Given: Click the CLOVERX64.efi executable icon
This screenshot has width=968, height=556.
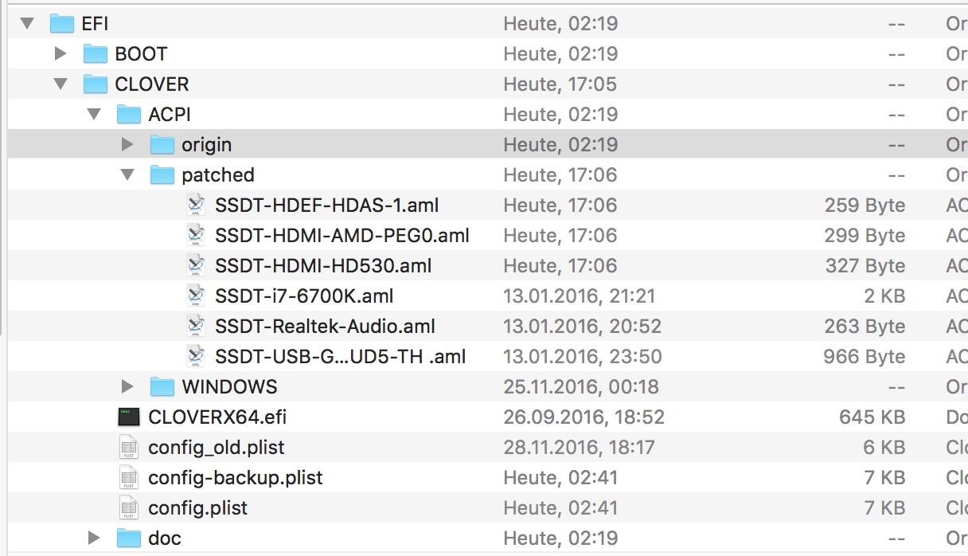Looking at the screenshot, I should click(129, 417).
